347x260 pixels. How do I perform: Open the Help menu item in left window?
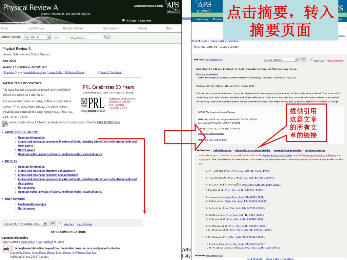click(169, 28)
